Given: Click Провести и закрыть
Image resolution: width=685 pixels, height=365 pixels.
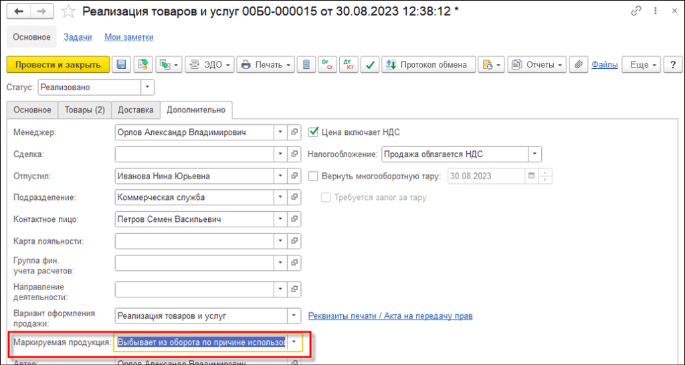Looking at the screenshot, I should click(58, 65).
